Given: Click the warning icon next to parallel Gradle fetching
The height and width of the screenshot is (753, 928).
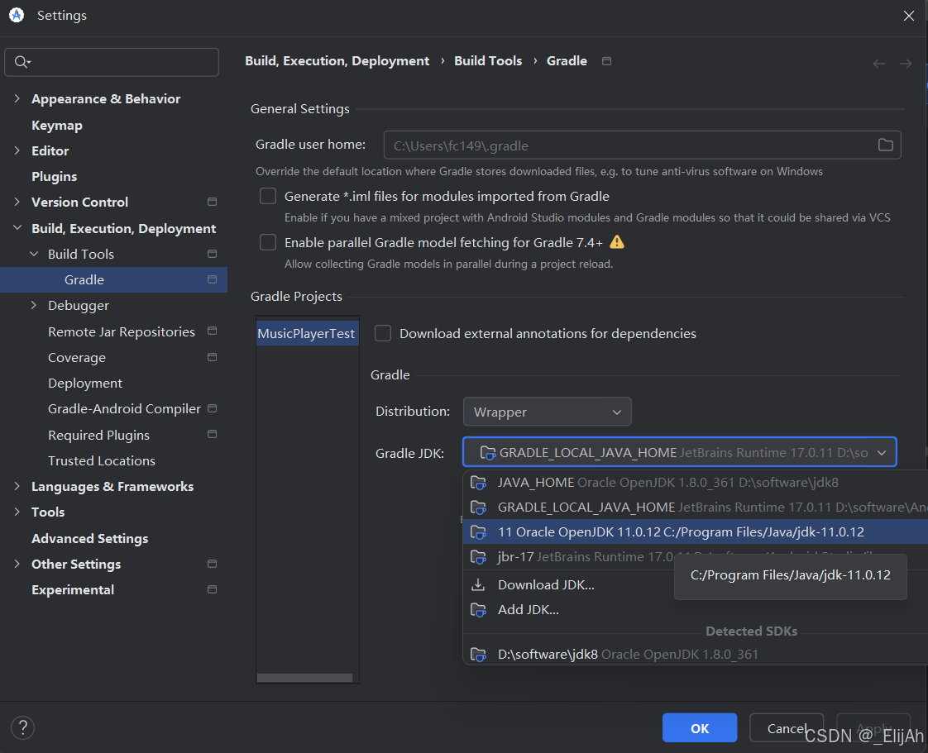Looking at the screenshot, I should point(617,242).
